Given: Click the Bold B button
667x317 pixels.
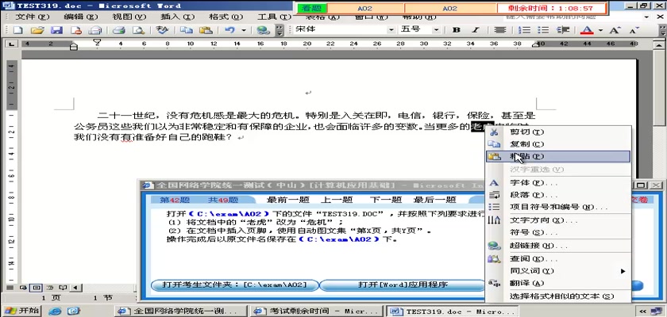Looking at the screenshot, I should pos(457,30).
